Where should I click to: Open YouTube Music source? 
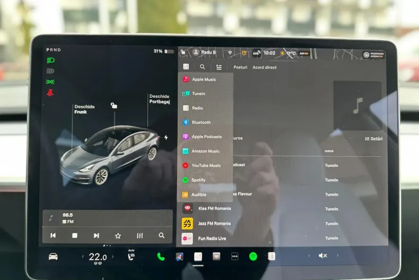[x=205, y=165]
